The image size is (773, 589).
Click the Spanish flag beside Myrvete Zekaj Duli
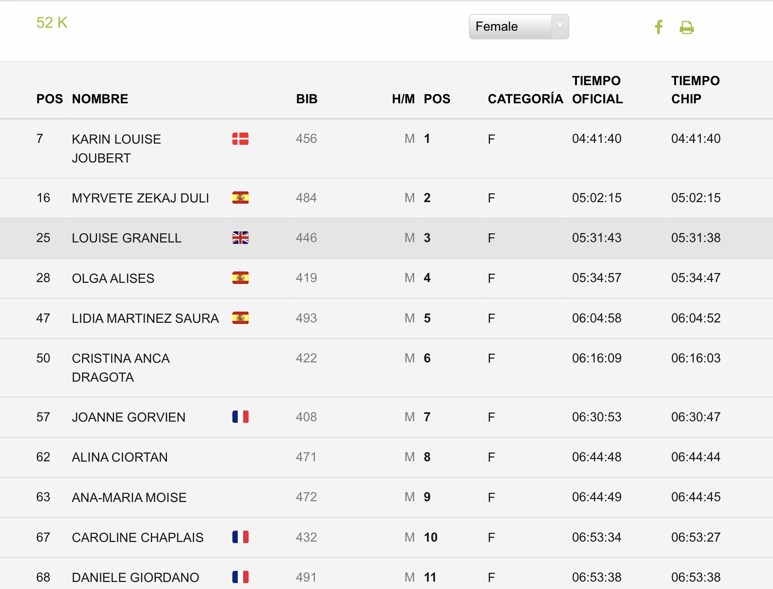241,198
